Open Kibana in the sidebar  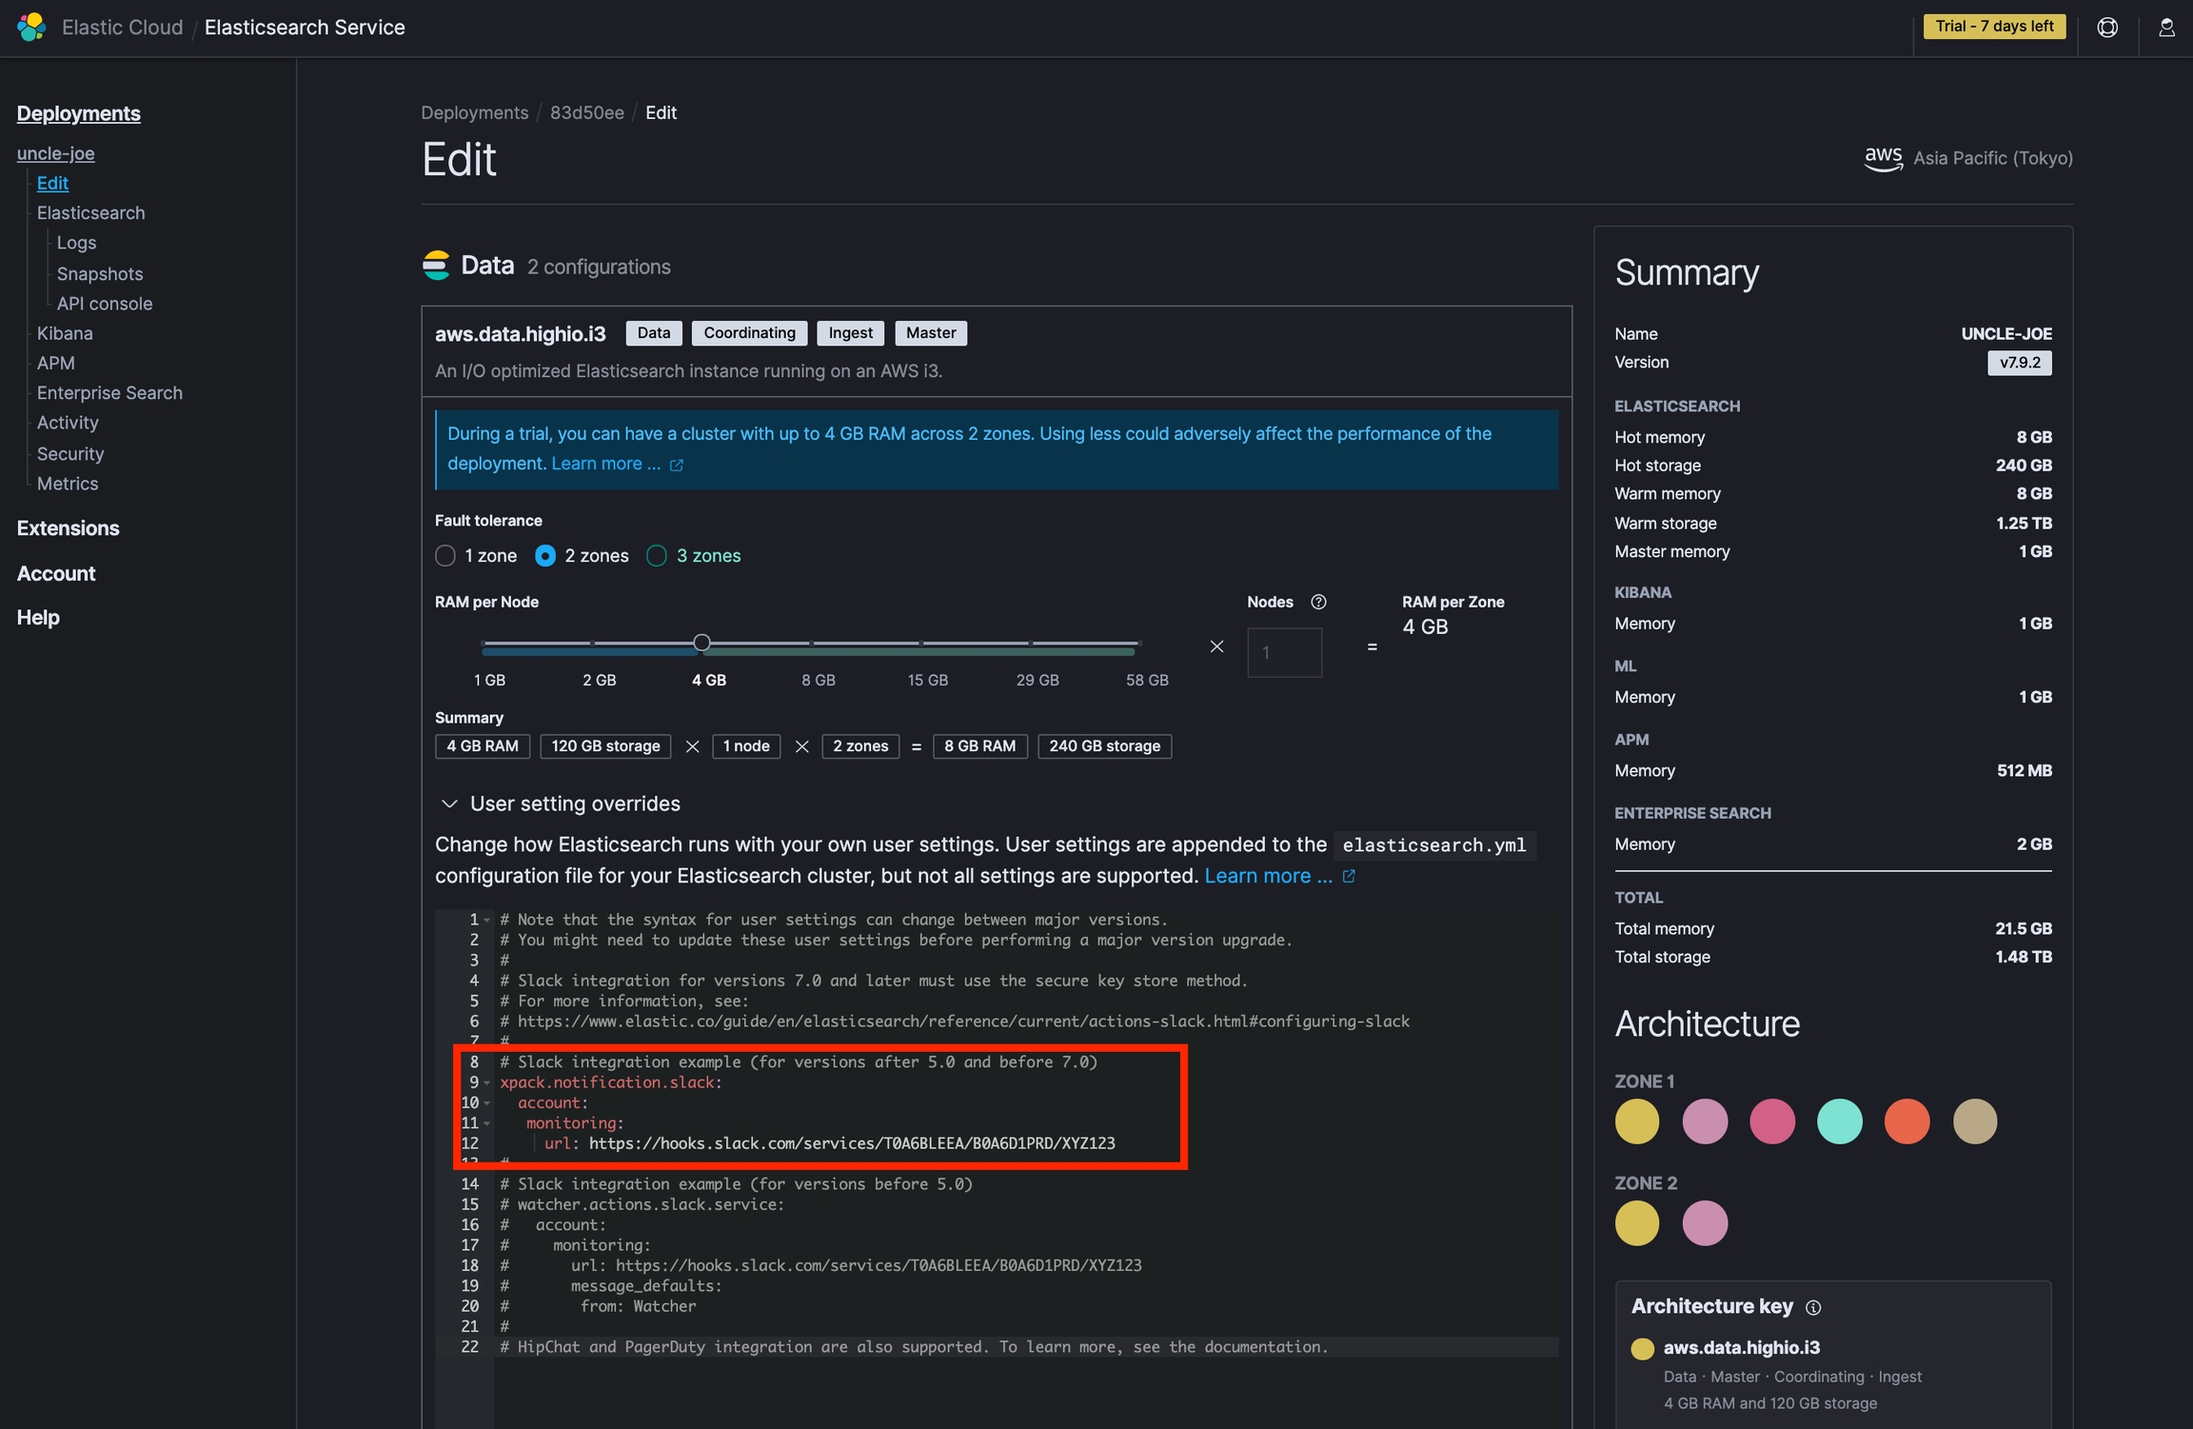tap(65, 333)
